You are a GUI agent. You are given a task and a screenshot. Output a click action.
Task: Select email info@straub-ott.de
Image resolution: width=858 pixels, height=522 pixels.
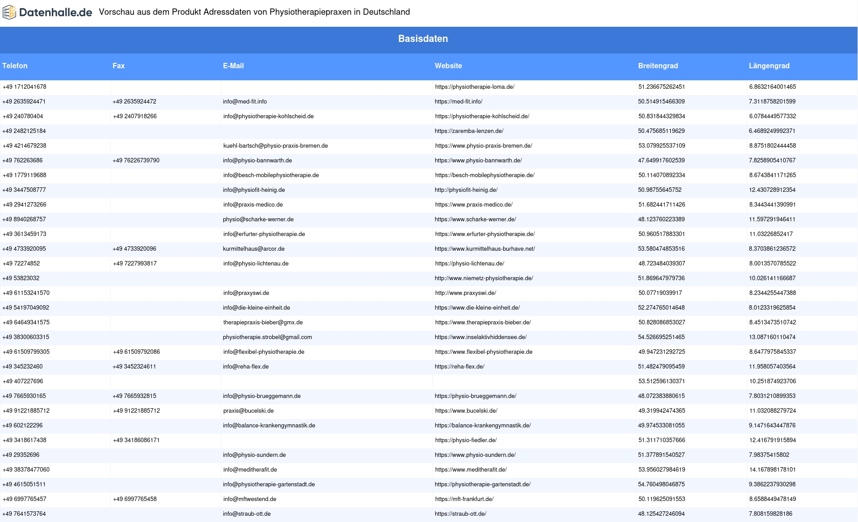point(247,514)
